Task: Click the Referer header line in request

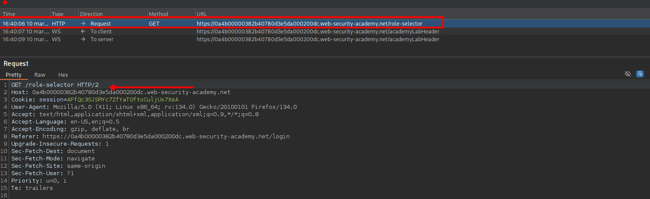Action: pyautogui.click(x=150, y=136)
